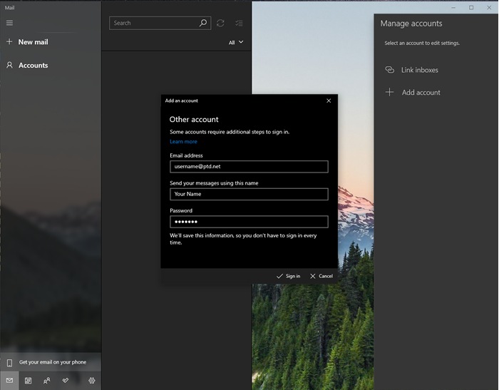Click the sync refresh icon

220,23
